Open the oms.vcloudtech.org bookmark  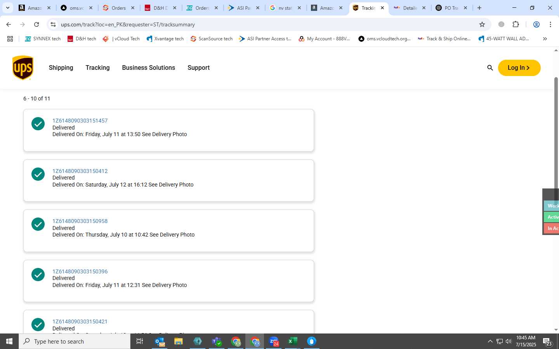pos(384,39)
